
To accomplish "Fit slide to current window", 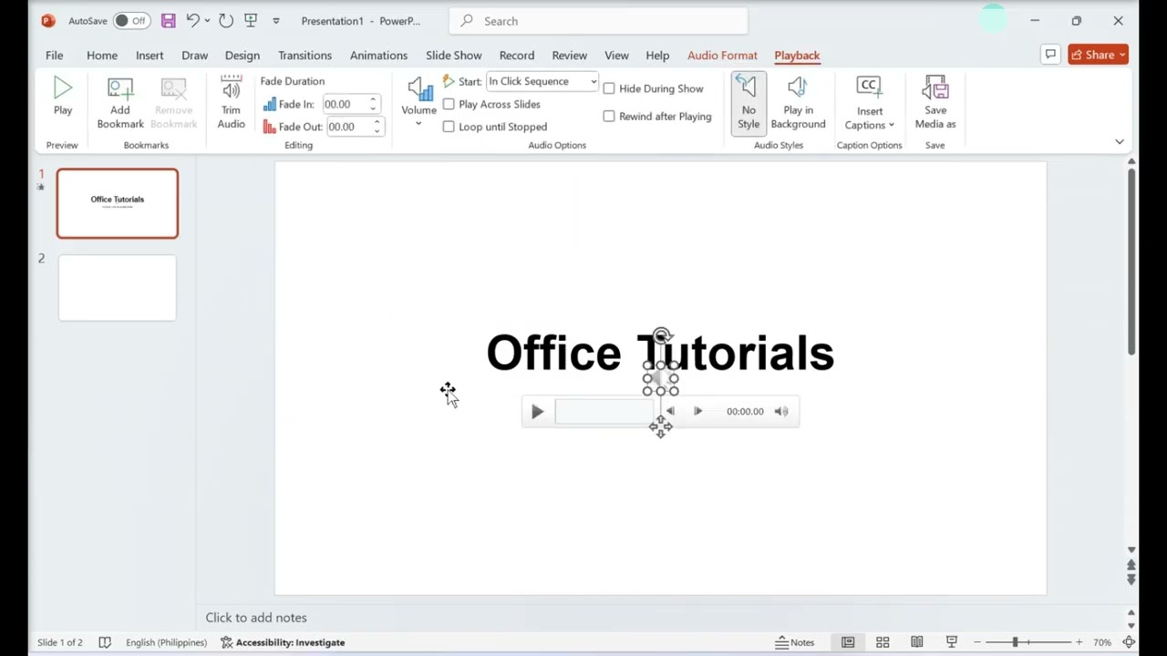I will pos(1129,642).
